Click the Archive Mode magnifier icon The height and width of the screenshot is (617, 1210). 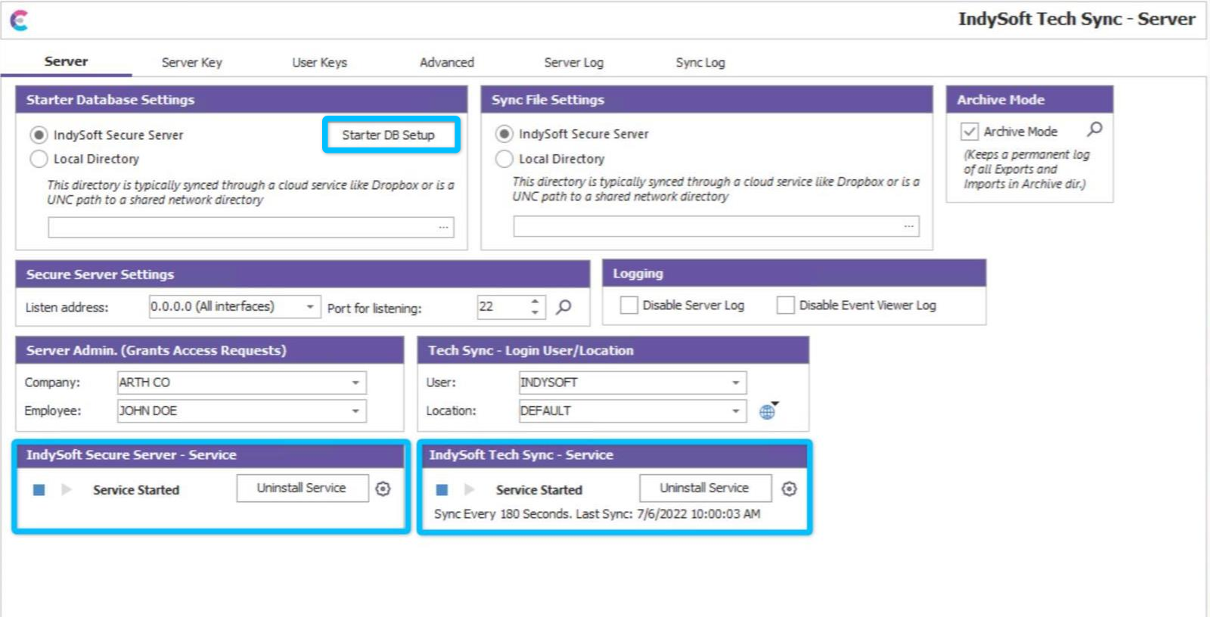1094,129
